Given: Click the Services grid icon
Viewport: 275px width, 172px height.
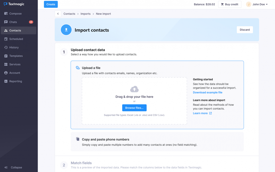Looking at the screenshot, I should click(x=6, y=64).
